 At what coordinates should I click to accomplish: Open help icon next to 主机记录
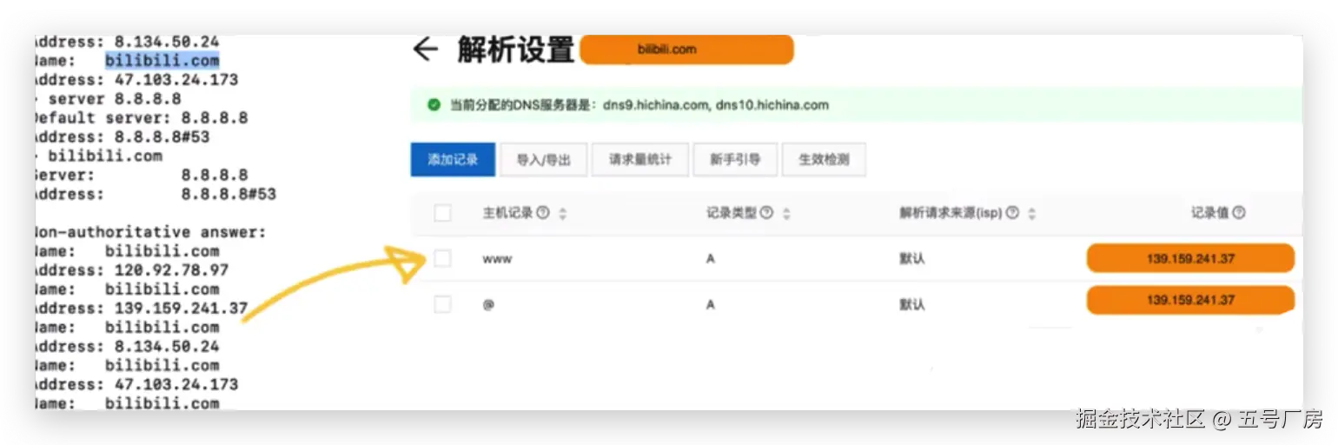(x=543, y=213)
